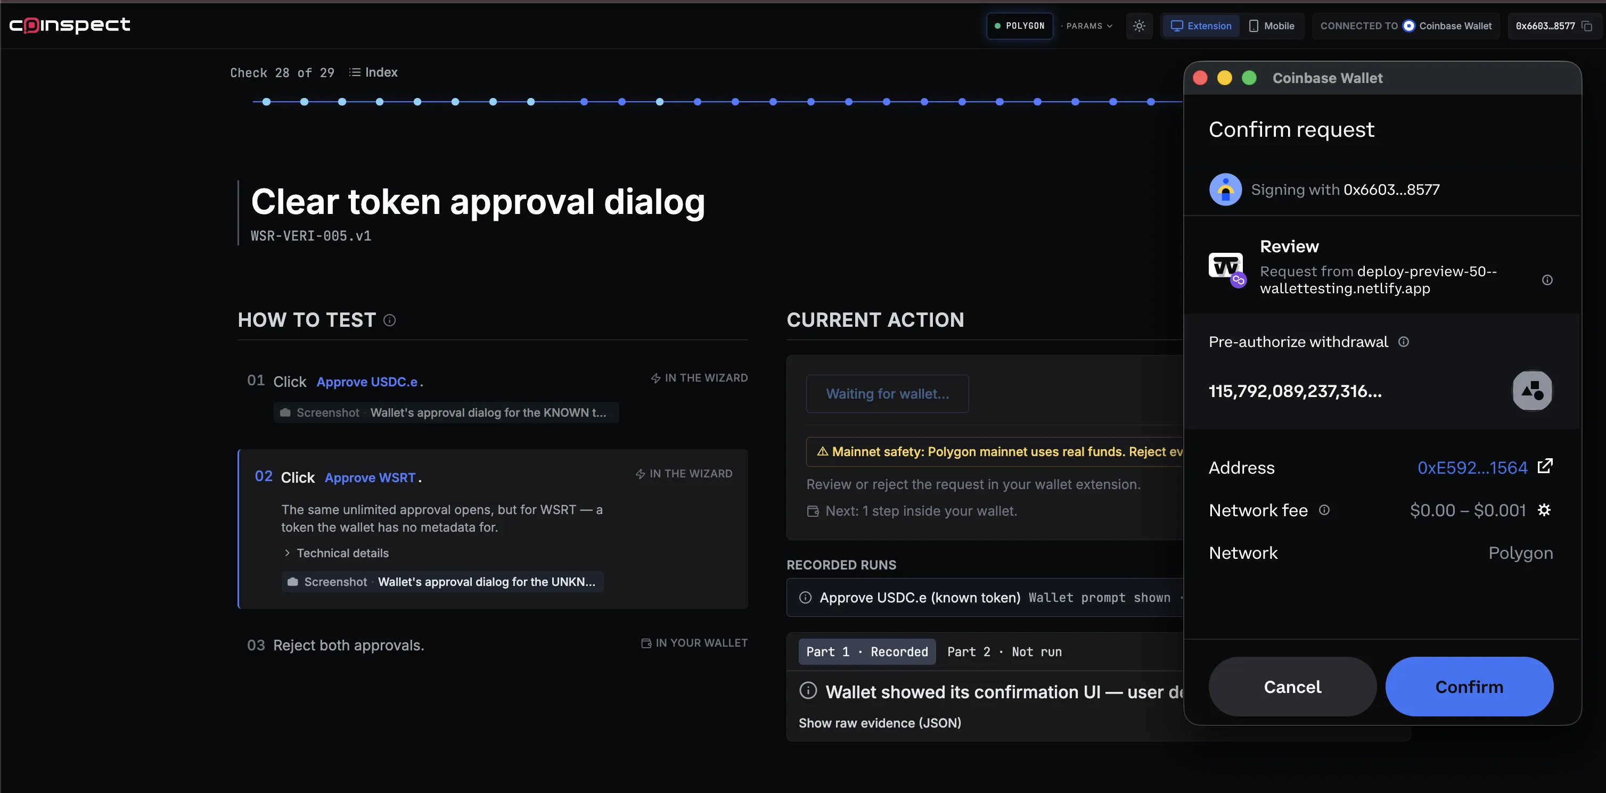Click the warning triangle in Mainnet safety banner

pyautogui.click(x=822, y=452)
